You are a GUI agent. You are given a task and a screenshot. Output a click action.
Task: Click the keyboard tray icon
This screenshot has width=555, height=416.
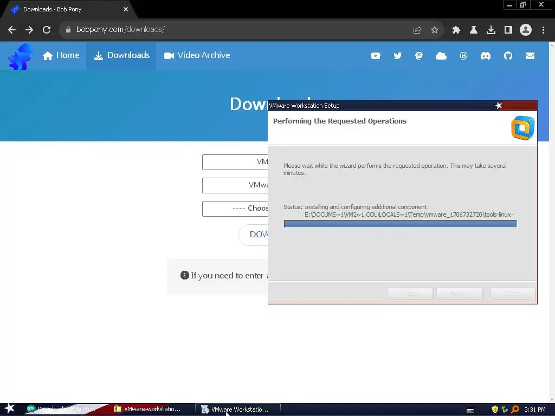(470, 410)
